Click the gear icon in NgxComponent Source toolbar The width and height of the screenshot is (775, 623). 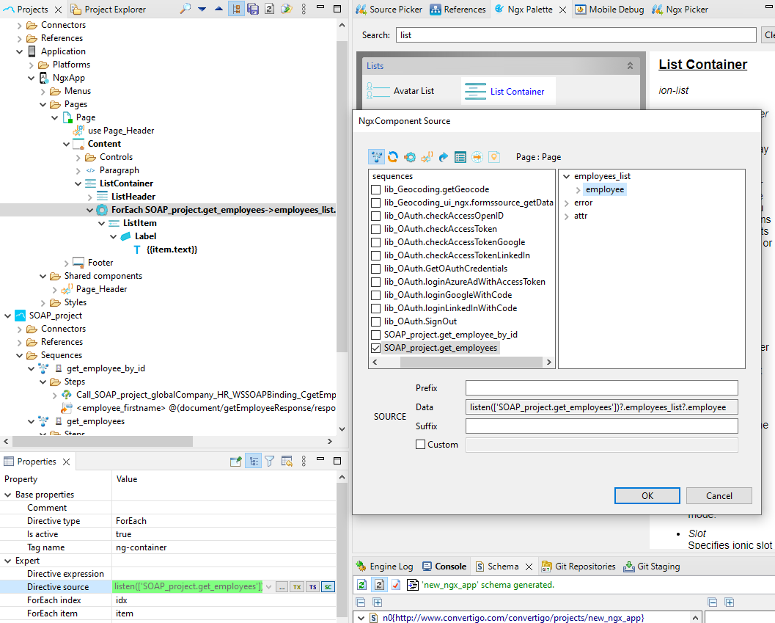click(410, 157)
